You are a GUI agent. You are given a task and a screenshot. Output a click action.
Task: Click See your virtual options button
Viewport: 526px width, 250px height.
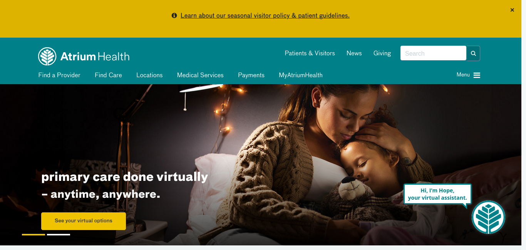point(84,221)
